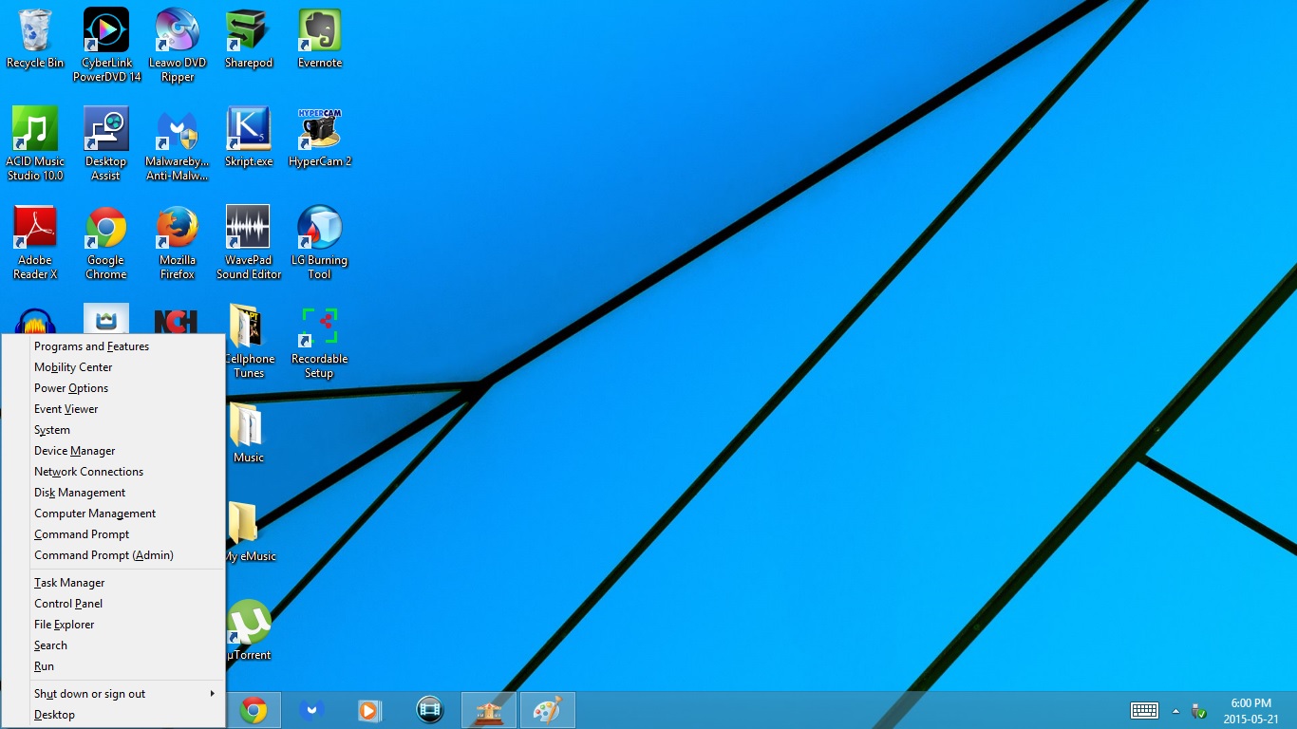Screen dimensions: 1297x729
Task: Select the Music folder on desktop
Action: (x=248, y=433)
